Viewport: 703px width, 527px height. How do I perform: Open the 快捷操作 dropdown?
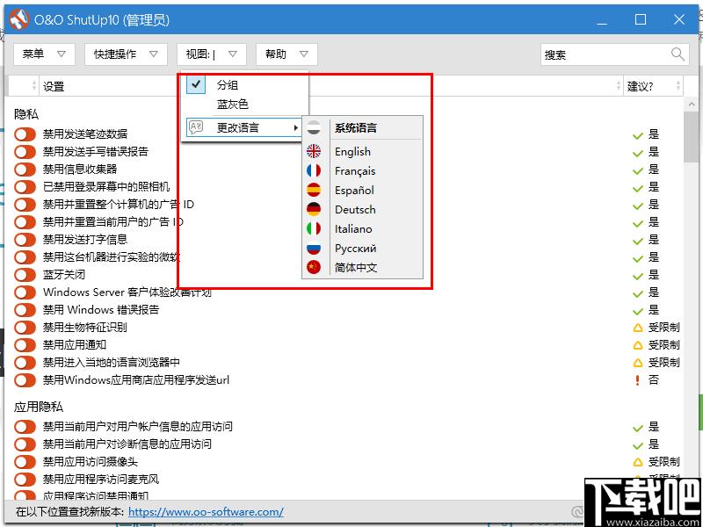coord(126,54)
